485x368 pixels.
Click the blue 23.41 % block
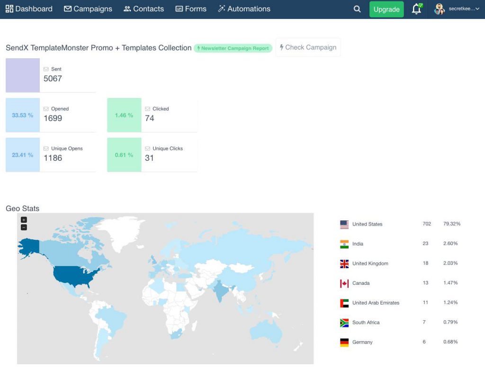coord(23,155)
